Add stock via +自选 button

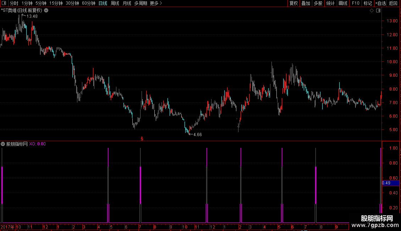point(380,3)
